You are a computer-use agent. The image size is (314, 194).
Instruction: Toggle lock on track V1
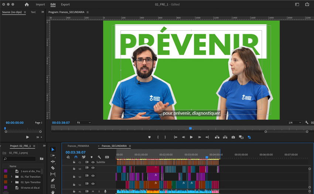point(74,184)
